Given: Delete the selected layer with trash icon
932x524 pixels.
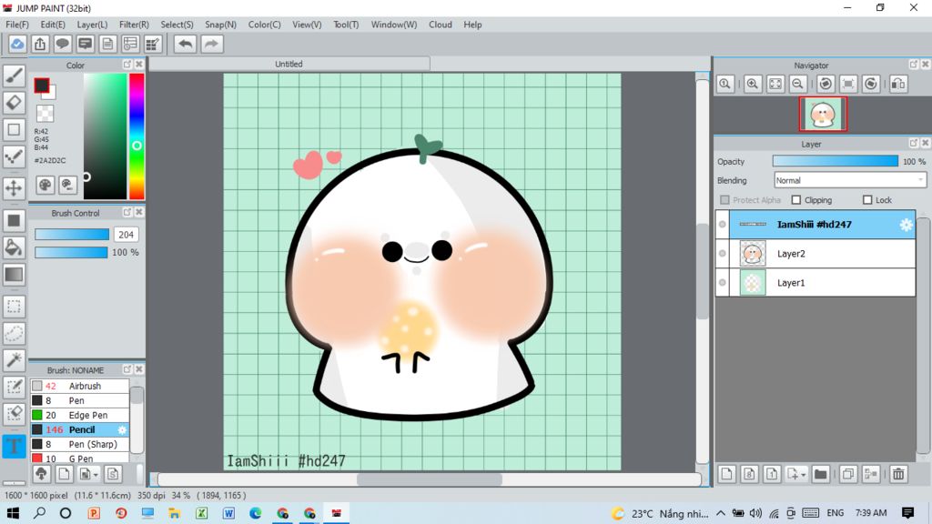Looking at the screenshot, I should click(898, 474).
